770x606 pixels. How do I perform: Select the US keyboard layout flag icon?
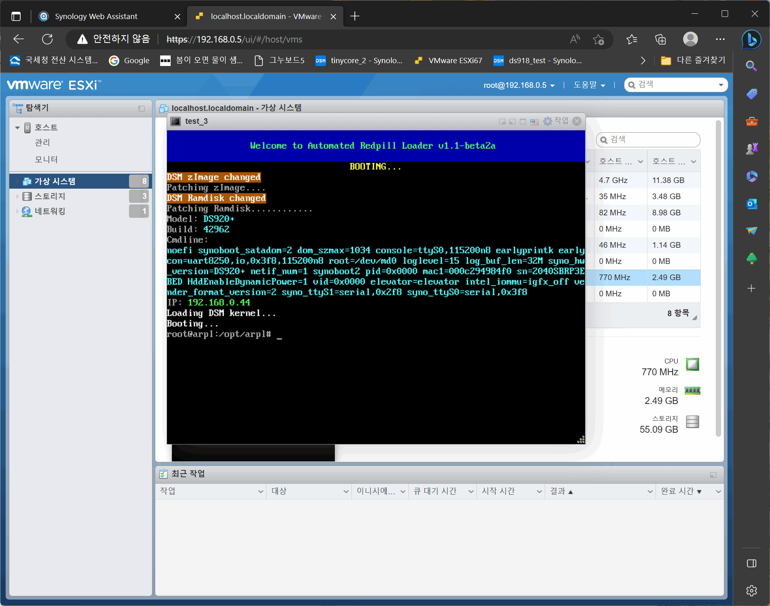click(x=534, y=121)
